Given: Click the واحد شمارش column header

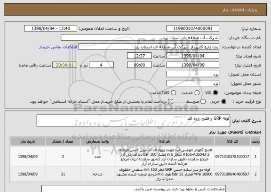Looking at the screenshot, I should (x=97, y=142).
